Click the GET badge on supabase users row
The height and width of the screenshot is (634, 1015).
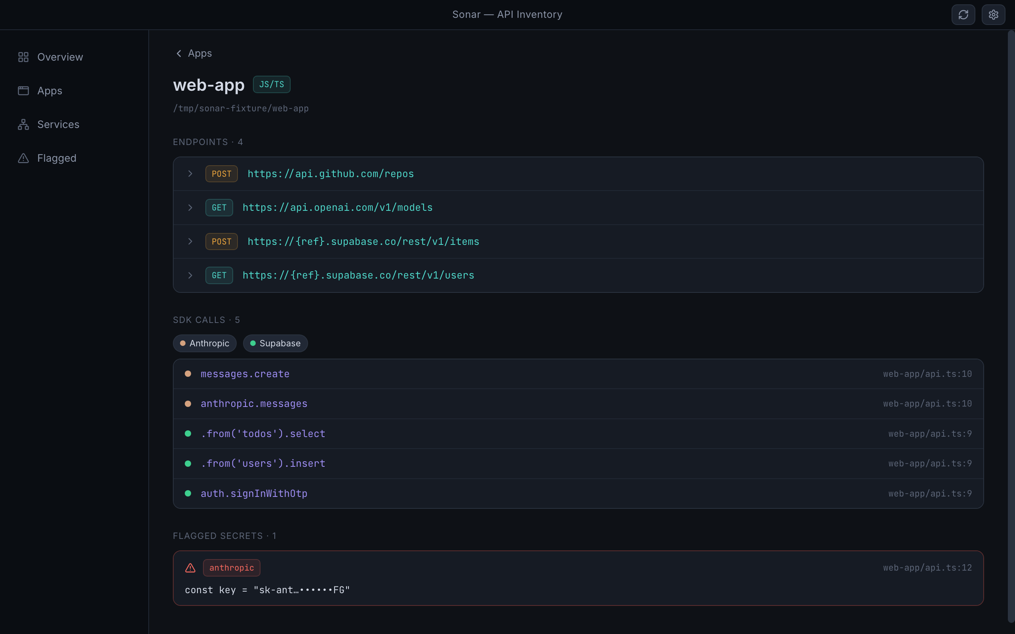coord(219,275)
